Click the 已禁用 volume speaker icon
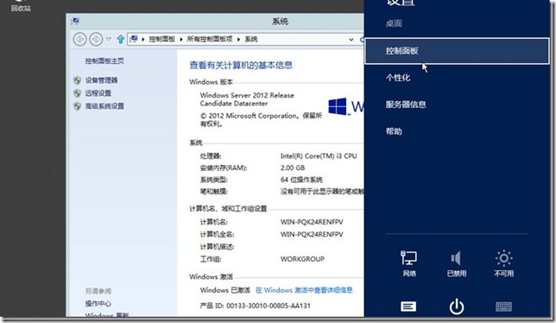This screenshot has width=556, height=323. click(457, 263)
